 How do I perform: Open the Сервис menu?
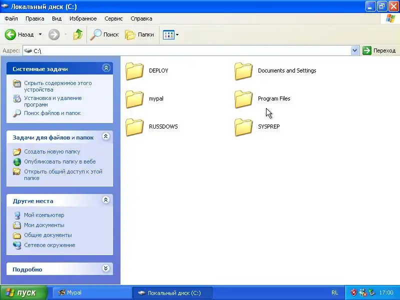[113, 18]
